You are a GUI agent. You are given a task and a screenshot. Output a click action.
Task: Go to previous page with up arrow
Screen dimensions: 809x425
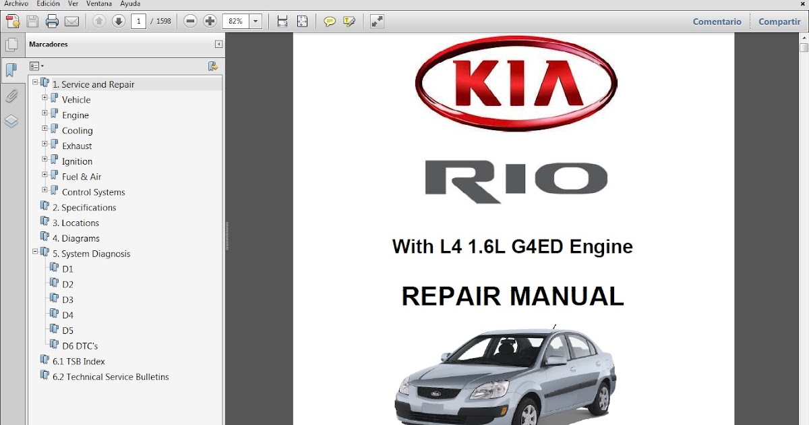point(99,22)
